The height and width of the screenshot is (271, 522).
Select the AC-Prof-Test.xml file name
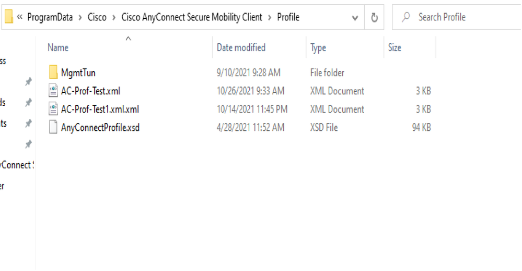pyautogui.click(x=90, y=91)
